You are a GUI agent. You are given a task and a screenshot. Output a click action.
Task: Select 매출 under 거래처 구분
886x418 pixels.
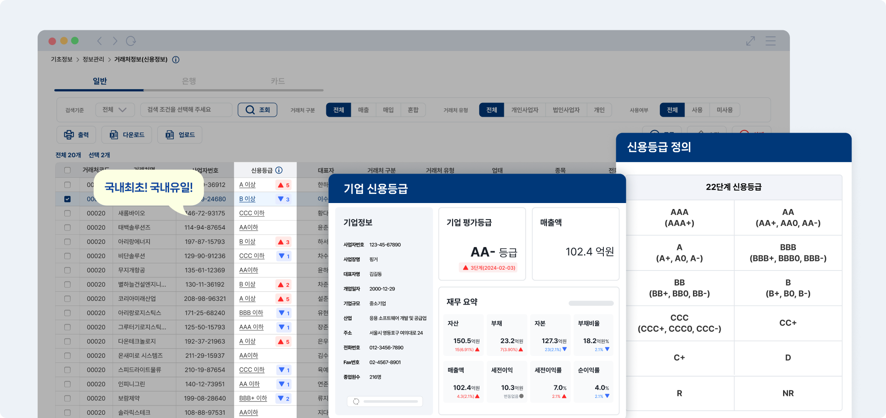coord(363,110)
